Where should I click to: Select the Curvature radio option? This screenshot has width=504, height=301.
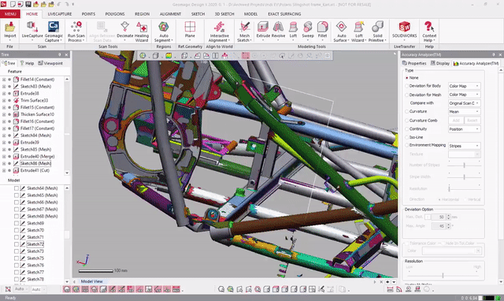tap(407, 112)
